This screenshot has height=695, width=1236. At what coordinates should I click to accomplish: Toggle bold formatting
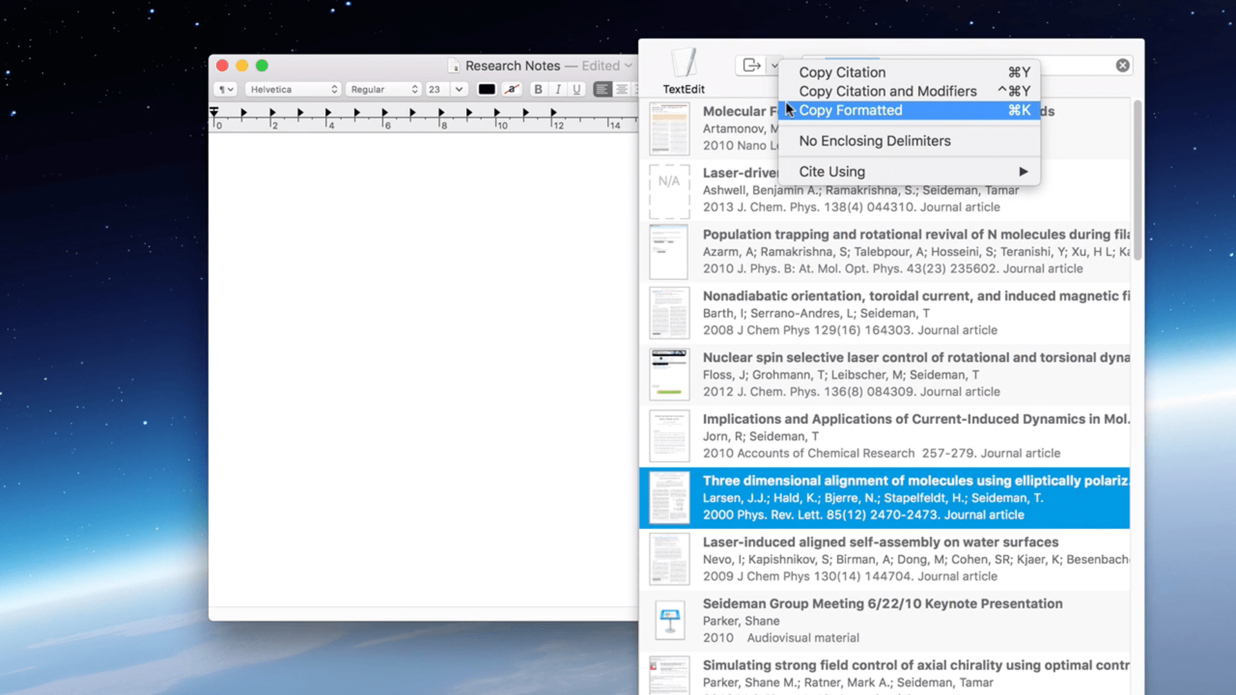pyautogui.click(x=538, y=89)
